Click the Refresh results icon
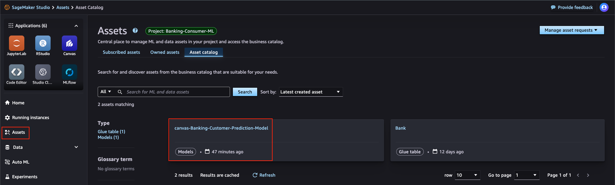Screen dimensions: 615x185 pos(255,175)
